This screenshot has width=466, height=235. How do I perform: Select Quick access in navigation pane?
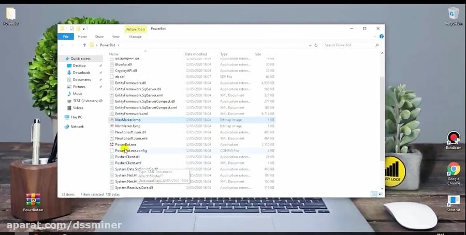[80, 59]
